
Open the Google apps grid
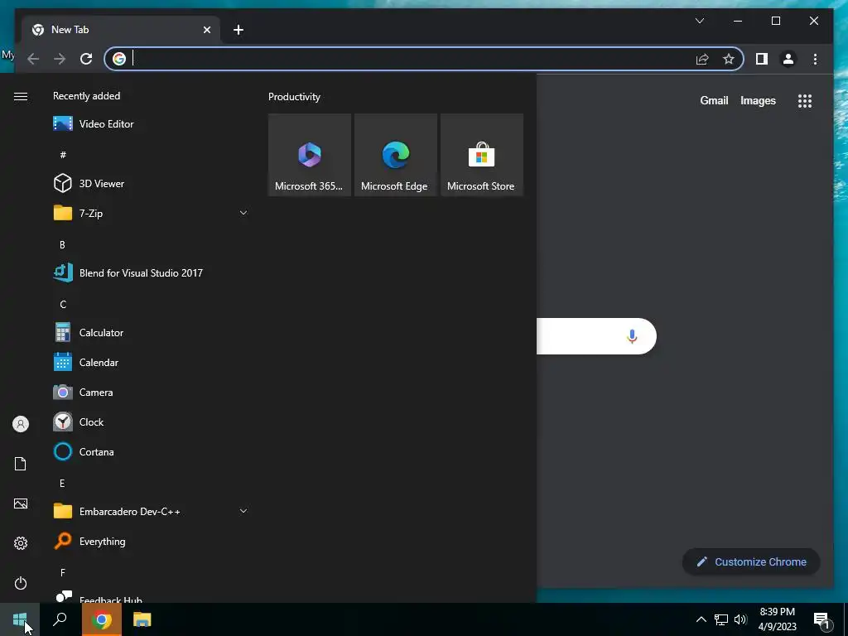[x=805, y=100]
